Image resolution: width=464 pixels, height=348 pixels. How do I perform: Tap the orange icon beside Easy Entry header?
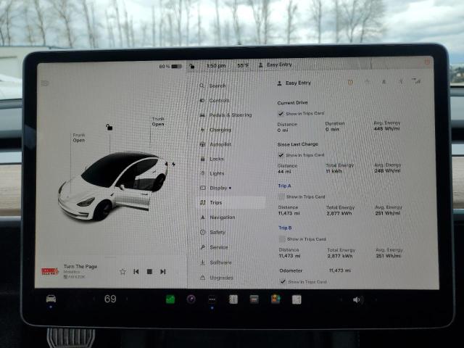[350, 82]
